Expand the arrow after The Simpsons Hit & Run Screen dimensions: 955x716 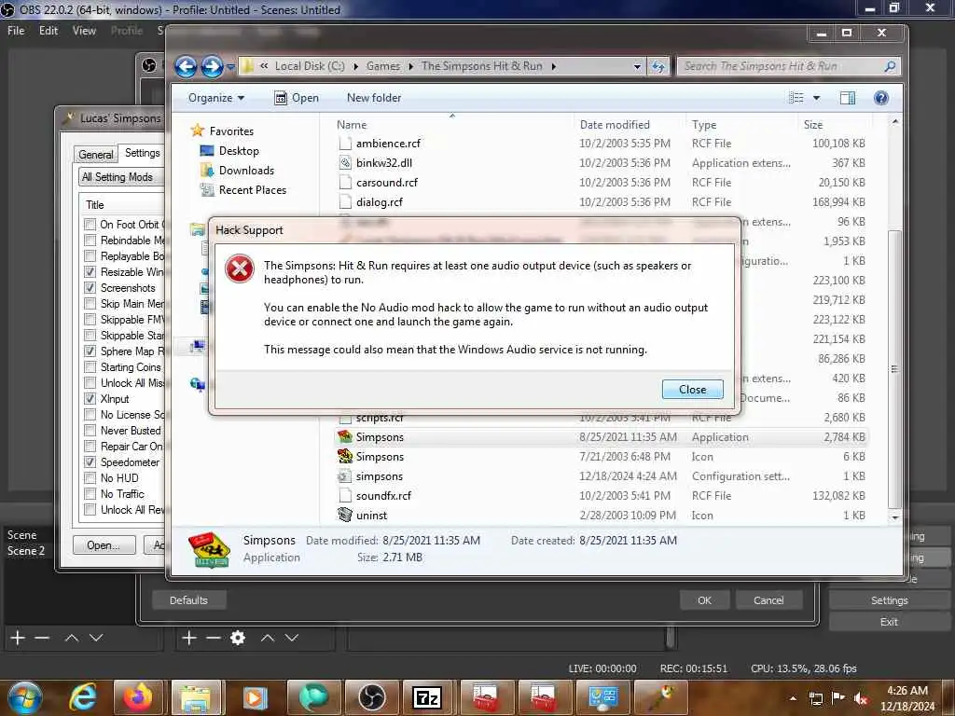(553, 66)
